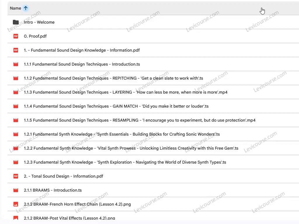Open the 1.1.2 REPITCHING video file
Screen dimensions: 299x224
tap(113, 78)
